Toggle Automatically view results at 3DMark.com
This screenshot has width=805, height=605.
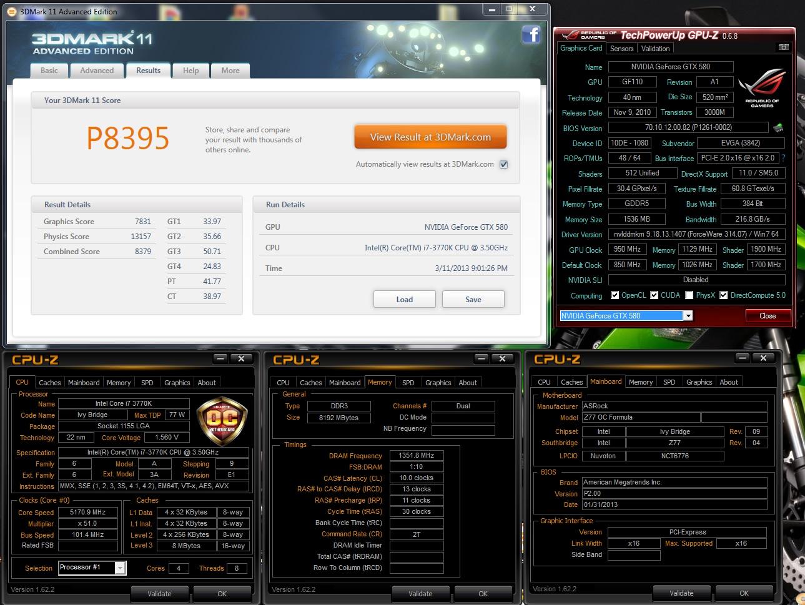click(503, 164)
